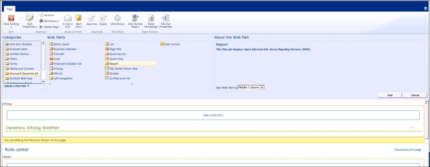The image size is (430, 167).
Task: Click the Make Homepage icon
Action: (x=151, y=18)
